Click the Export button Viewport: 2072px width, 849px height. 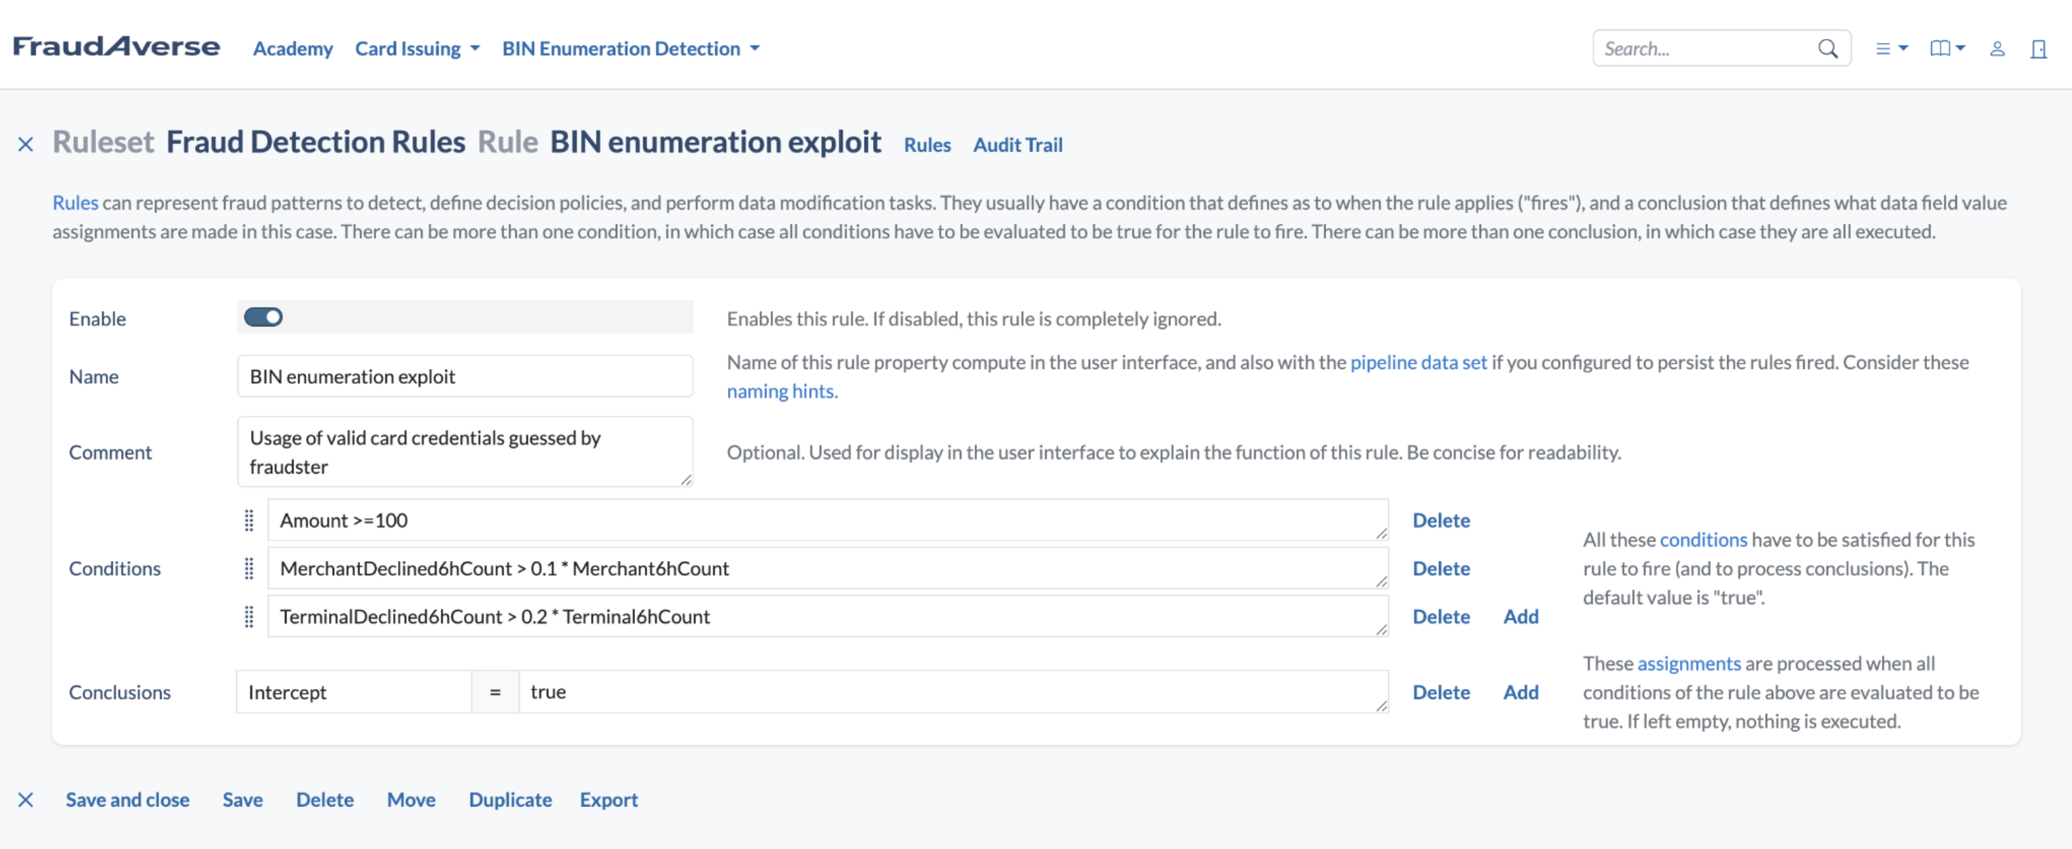(x=609, y=799)
